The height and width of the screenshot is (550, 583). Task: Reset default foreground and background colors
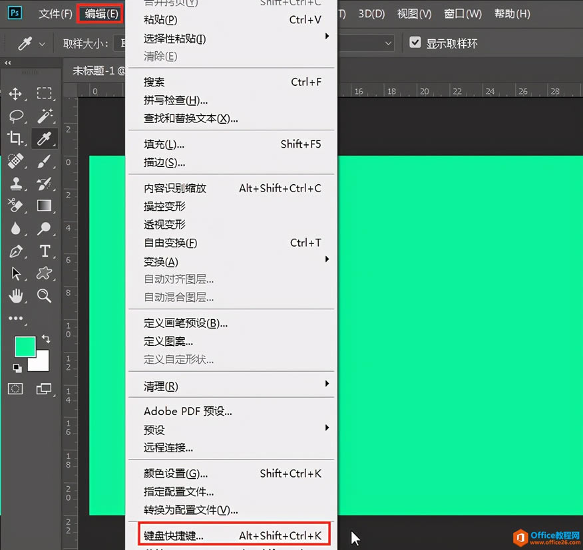(x=17, y=368)
